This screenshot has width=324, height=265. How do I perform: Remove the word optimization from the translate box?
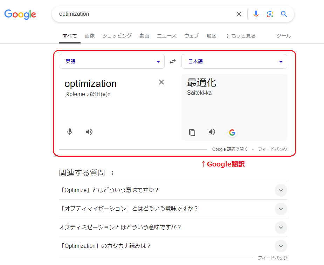point(161,82)
